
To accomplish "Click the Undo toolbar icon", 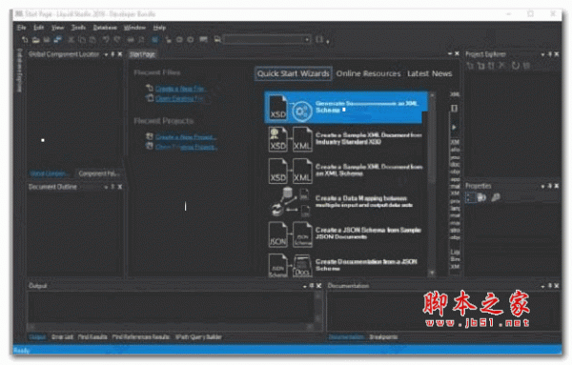I will point(106,39).
